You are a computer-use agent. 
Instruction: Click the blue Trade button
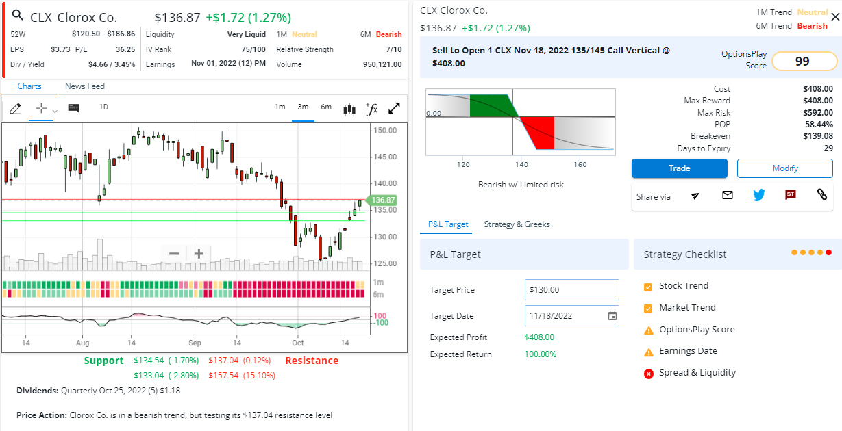click(x=680, y=168)
